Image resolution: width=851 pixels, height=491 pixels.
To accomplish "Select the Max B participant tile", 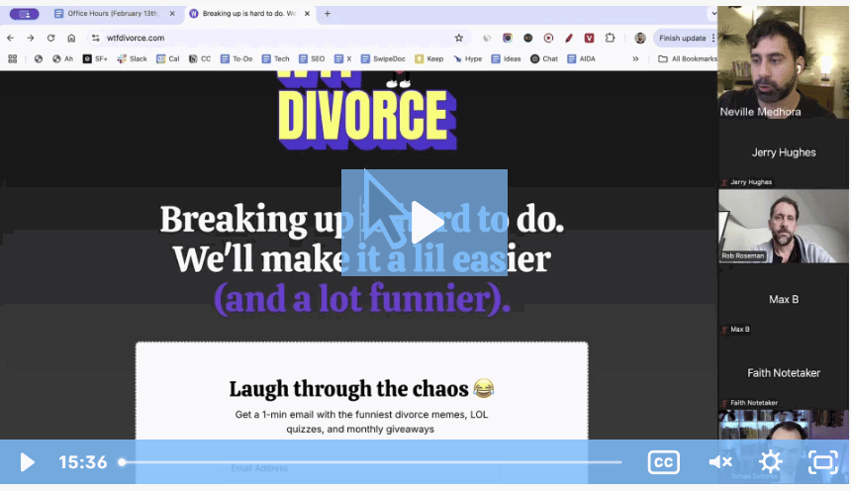I will tap(783, 299).
